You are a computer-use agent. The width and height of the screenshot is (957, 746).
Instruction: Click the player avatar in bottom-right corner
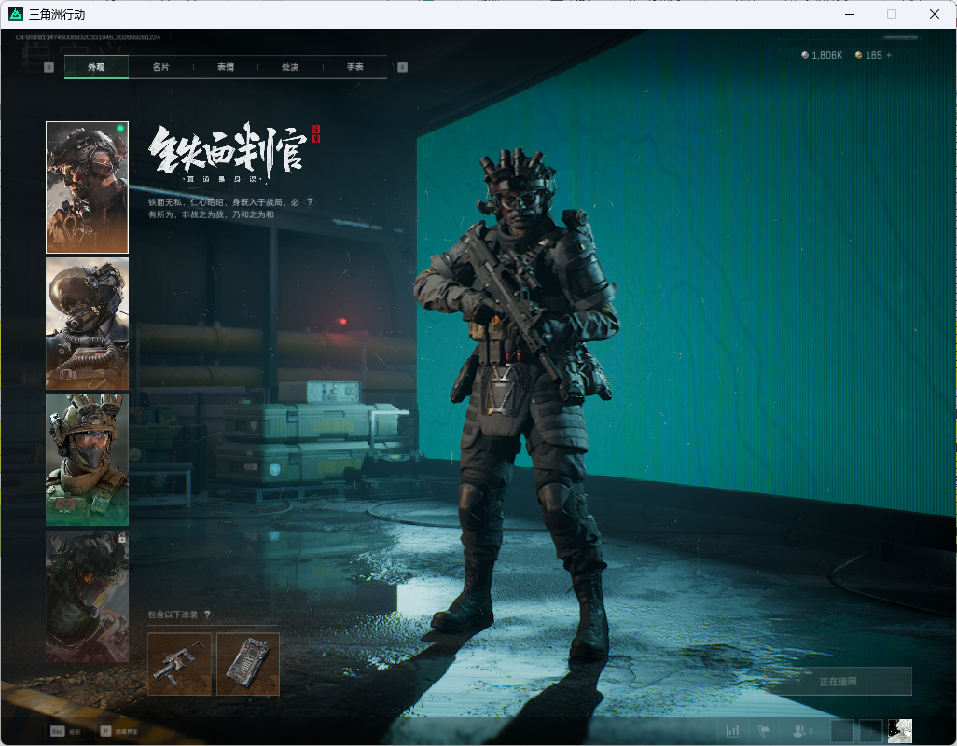(899, 731)
